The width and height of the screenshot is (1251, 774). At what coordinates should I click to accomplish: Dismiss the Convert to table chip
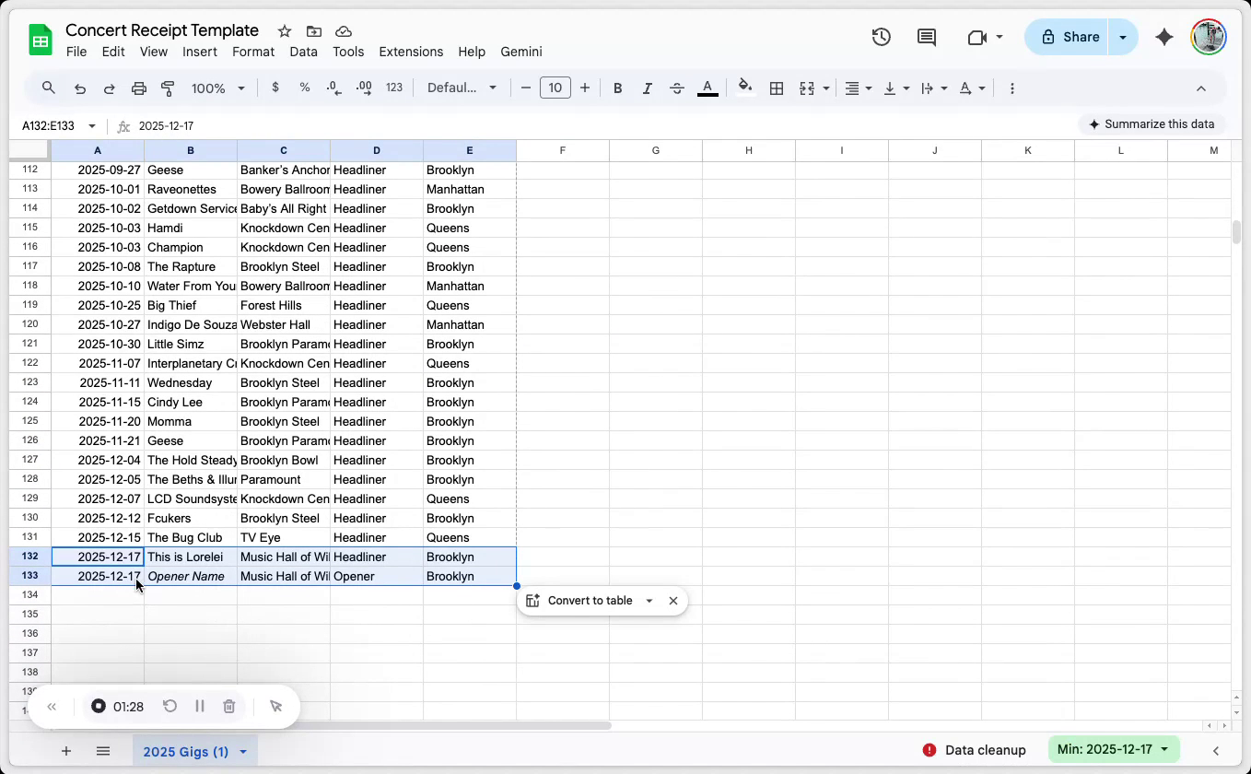[673, 601]
